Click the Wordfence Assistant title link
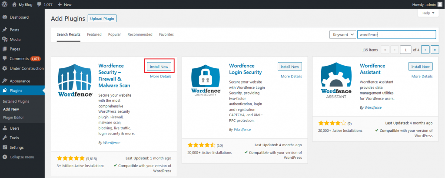Viewport: 445px width, 178px height. coord(372,69)
